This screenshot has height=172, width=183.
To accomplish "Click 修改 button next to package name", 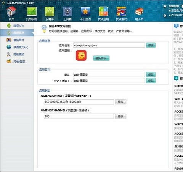I will click(x=151, y=45).
